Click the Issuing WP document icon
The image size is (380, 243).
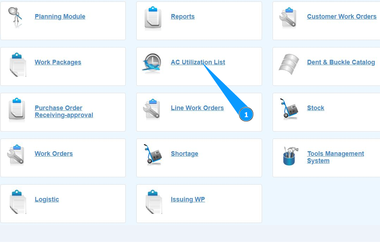coord(154,202)
